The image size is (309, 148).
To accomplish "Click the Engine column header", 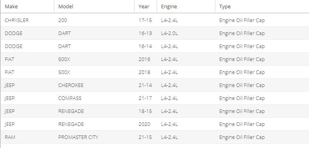I will tap(169, 7).
